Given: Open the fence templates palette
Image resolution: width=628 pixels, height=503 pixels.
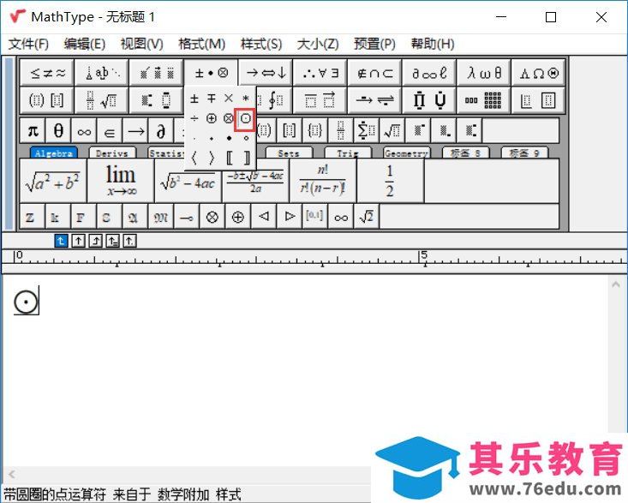Looking at the screenshot, I should [x=47, y=100].
